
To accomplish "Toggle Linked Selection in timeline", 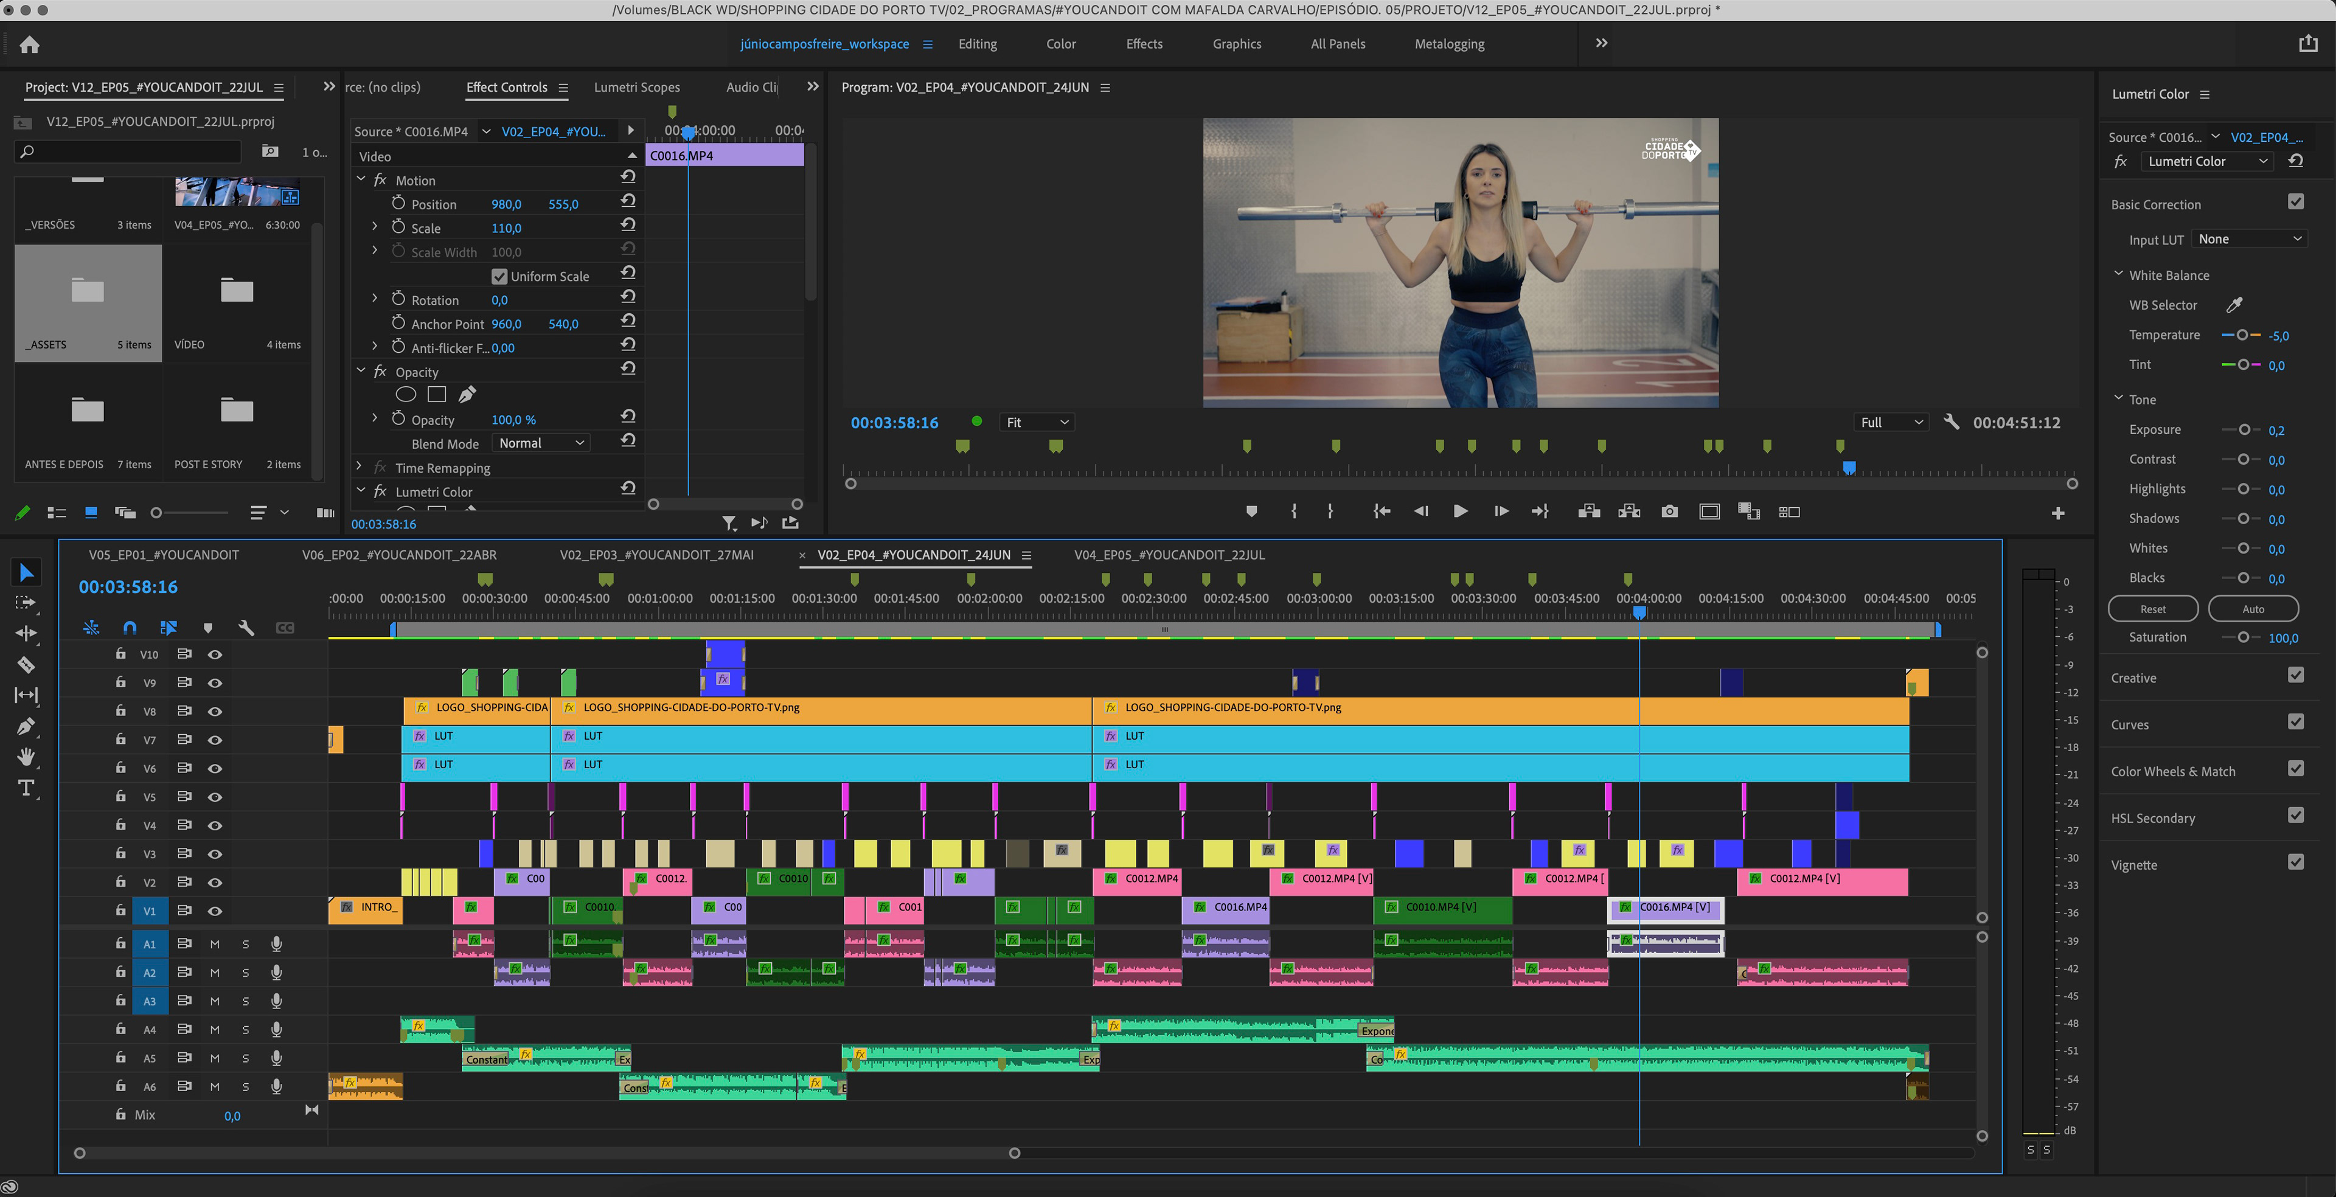I will coord(169,628).
